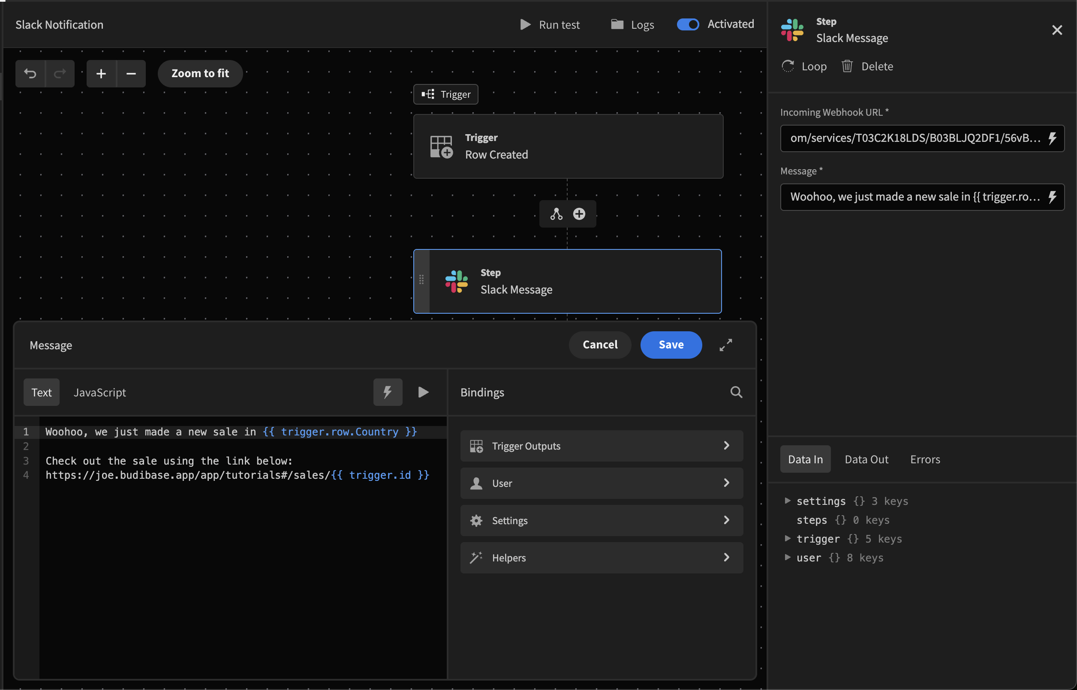This screenshot has height=690, width=1077.
Task: Switch to the Data Out tab
Action: pos(866,459)
